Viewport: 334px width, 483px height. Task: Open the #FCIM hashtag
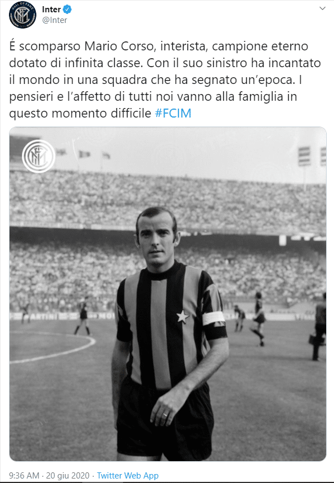click(x=173, y=114)
